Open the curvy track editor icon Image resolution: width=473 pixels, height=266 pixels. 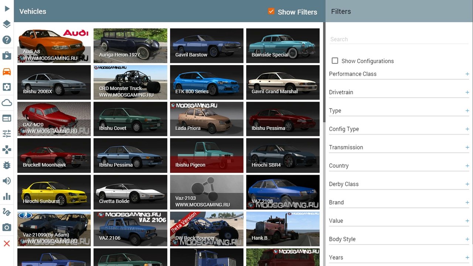coord(7,212)
